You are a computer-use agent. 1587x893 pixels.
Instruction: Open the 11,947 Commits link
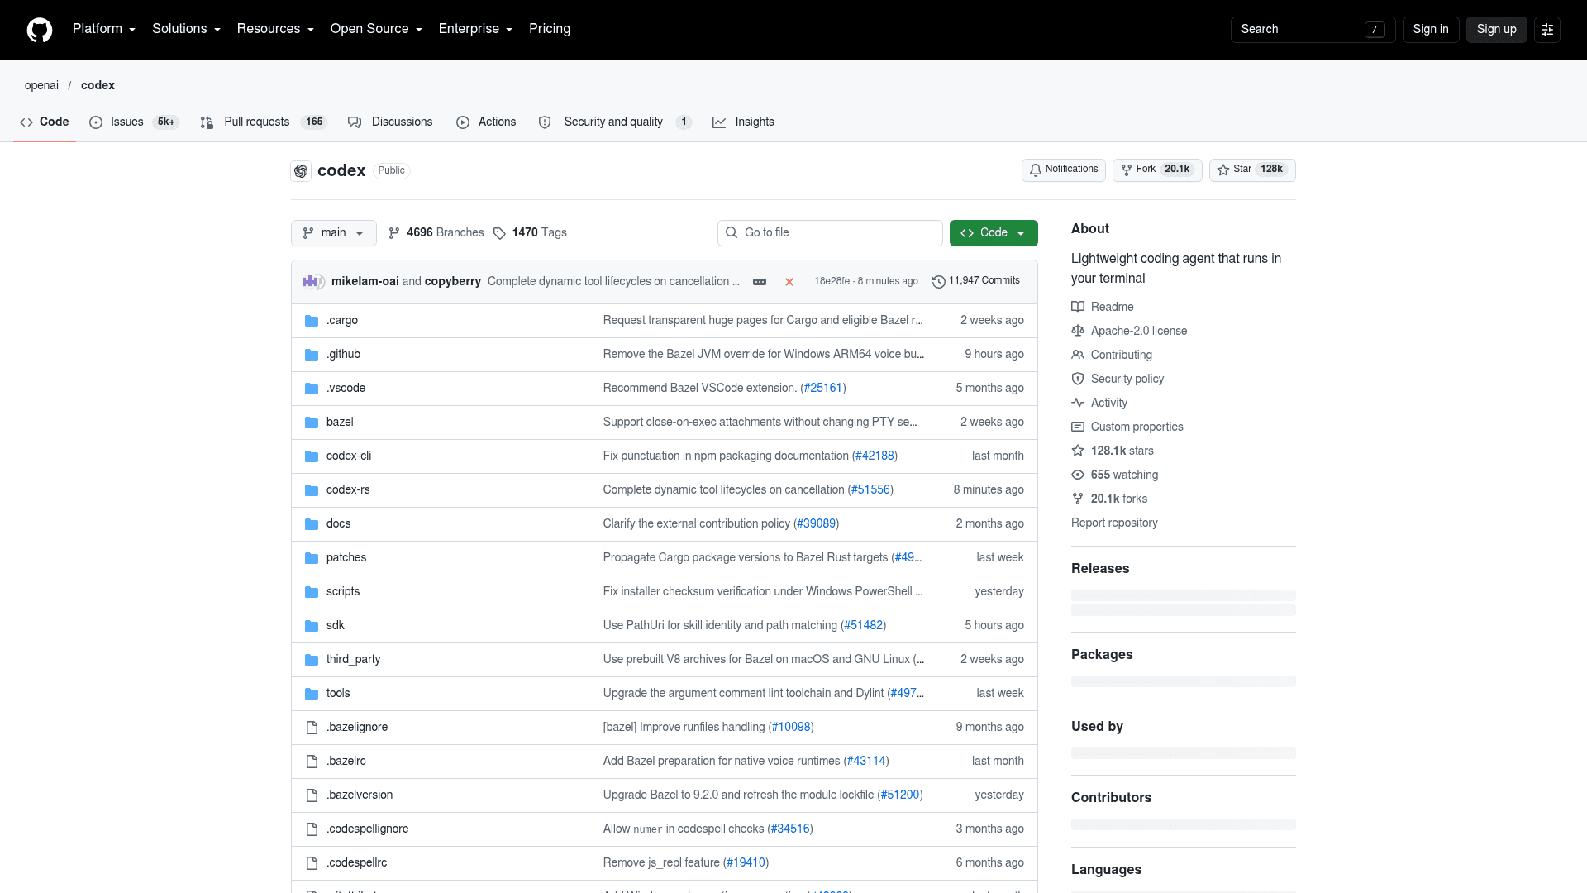tap(976, 281)
